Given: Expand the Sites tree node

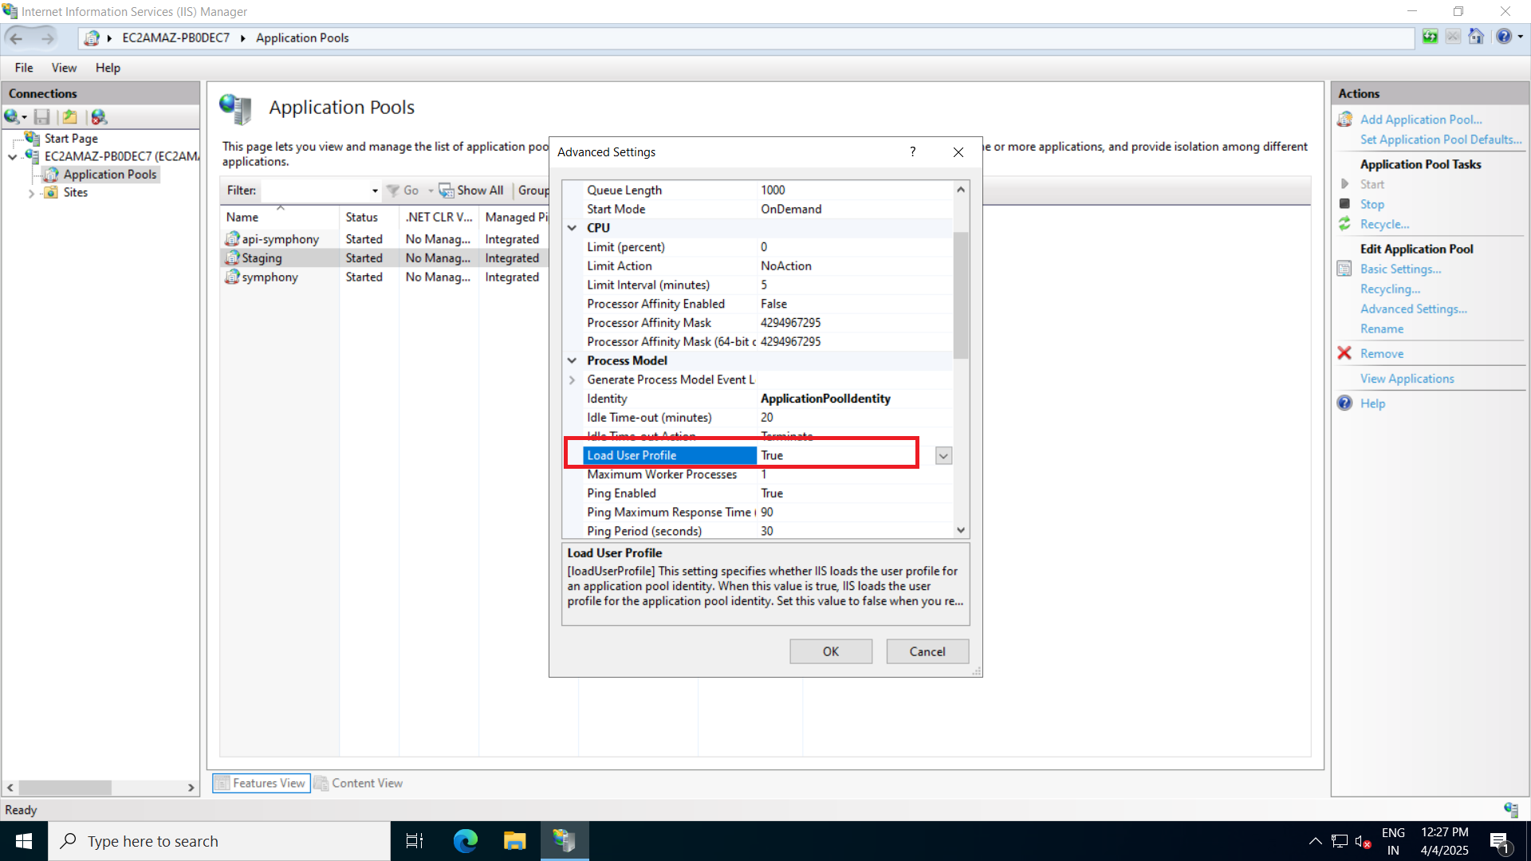Looking at the screenshot, I should 31,193.
